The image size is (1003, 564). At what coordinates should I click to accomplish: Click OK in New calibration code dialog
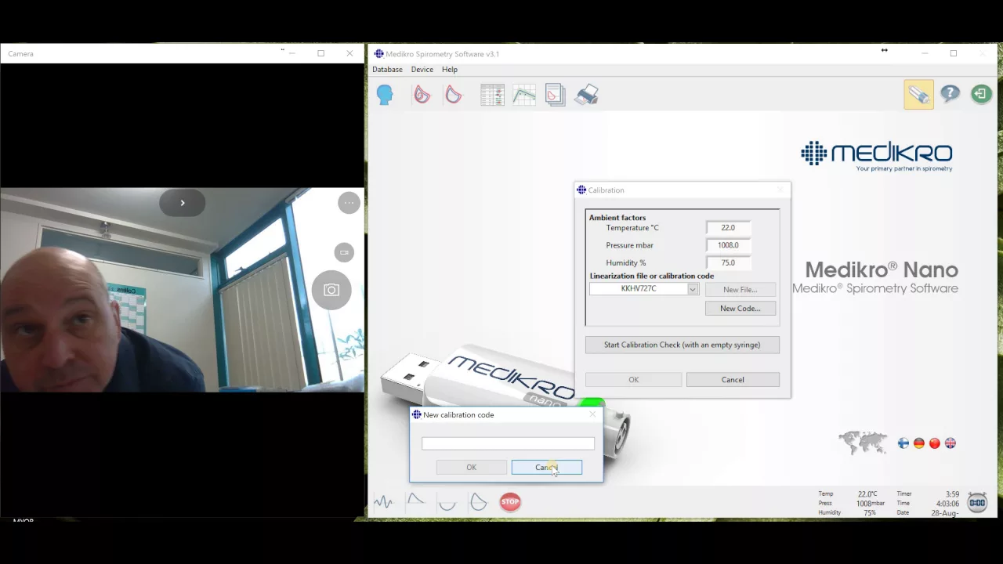coord(471,468)
